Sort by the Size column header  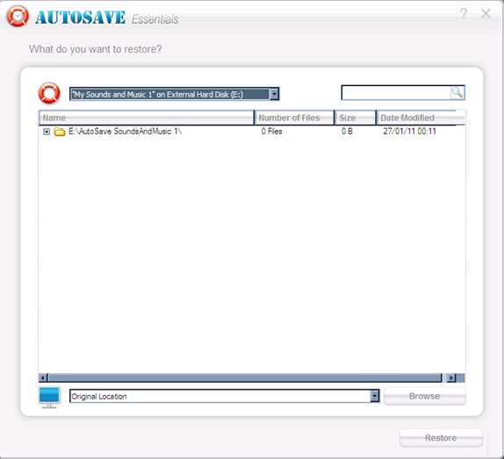(x=356, y=118)
